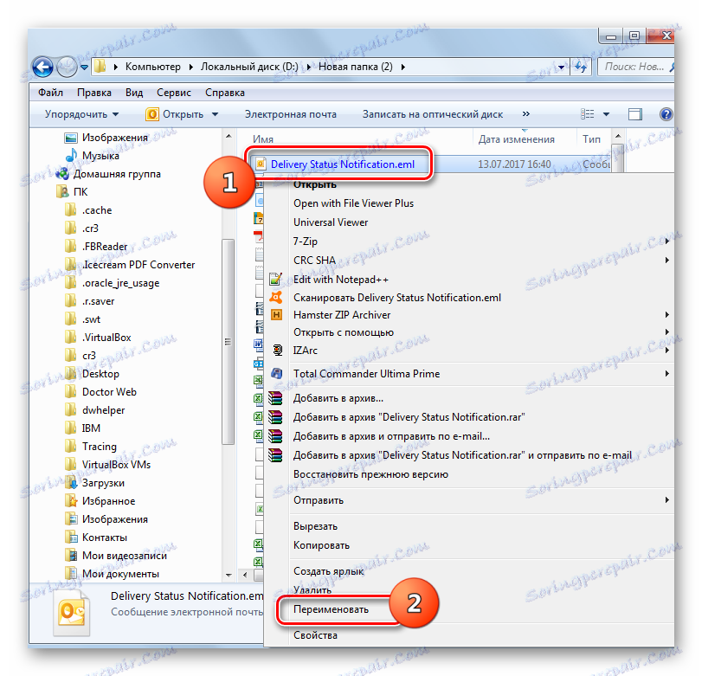Click the Back navigation arrow
The height and width of the screenshot is (676, 721).
(42, 68)
